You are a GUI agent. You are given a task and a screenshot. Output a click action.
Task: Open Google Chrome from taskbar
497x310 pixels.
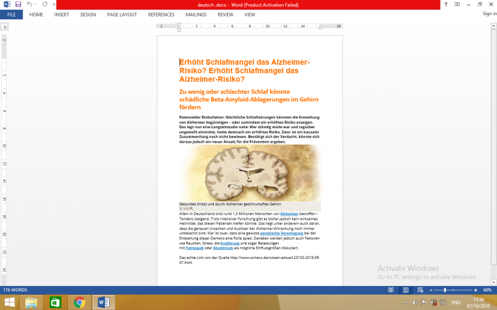point(79,302)
